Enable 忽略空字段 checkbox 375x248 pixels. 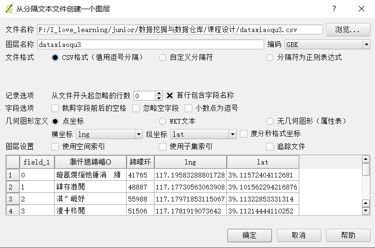pyautogui.click(x=136, y=108)
